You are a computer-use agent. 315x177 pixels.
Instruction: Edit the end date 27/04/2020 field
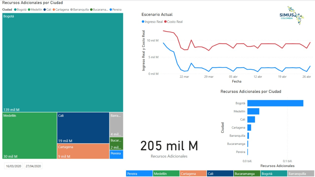33,166
